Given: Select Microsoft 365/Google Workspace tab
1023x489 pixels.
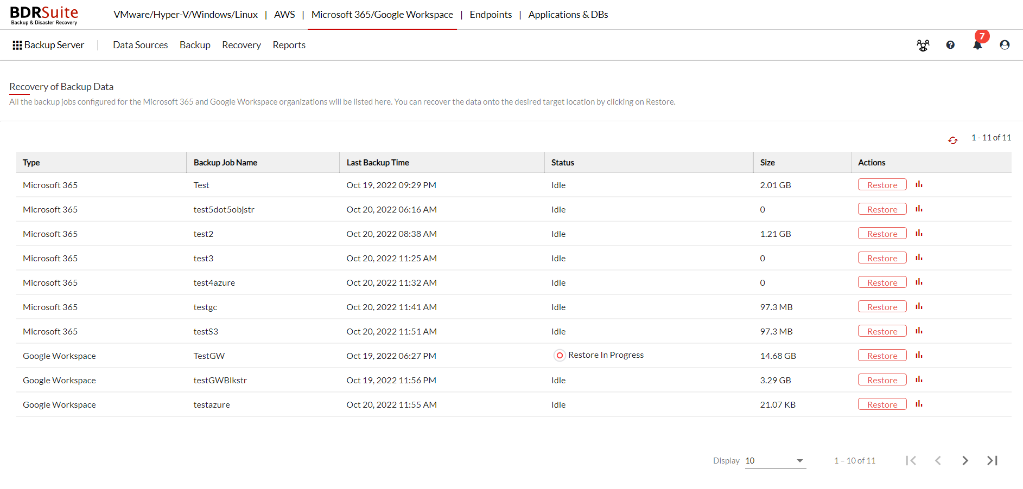Looking at the screenshot, I should coord(382,15).
